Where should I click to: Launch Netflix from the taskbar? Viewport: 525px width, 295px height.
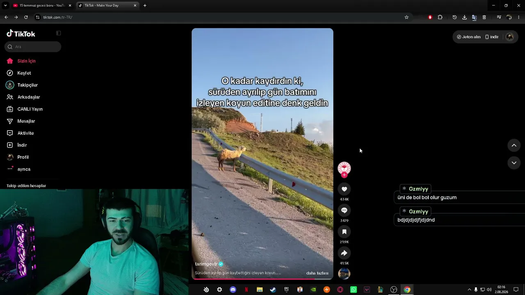pos(246,290)
